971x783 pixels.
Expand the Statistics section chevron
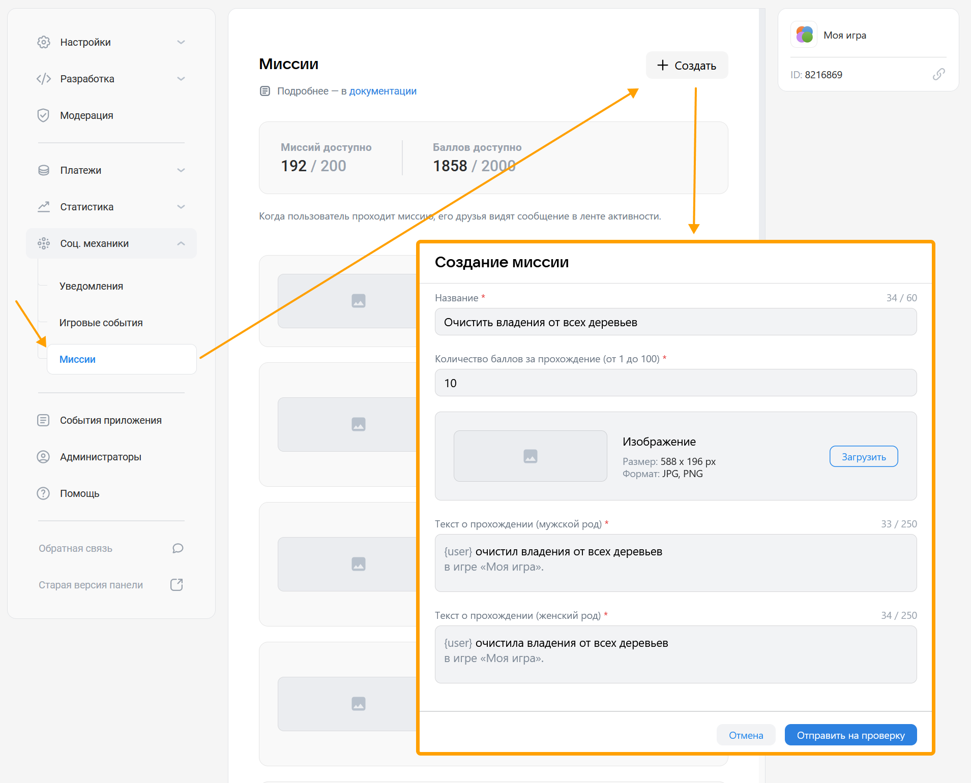pos(181,207)
